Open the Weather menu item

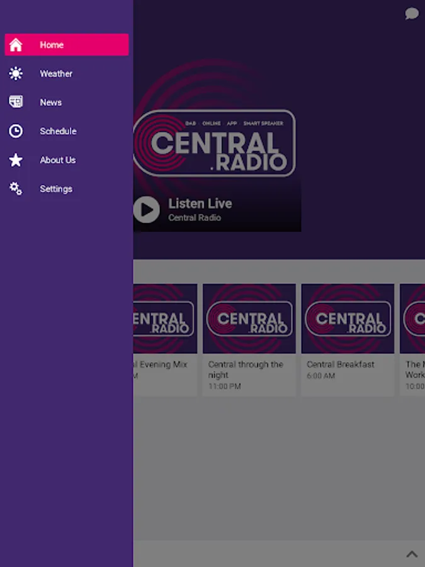[67, 74]
